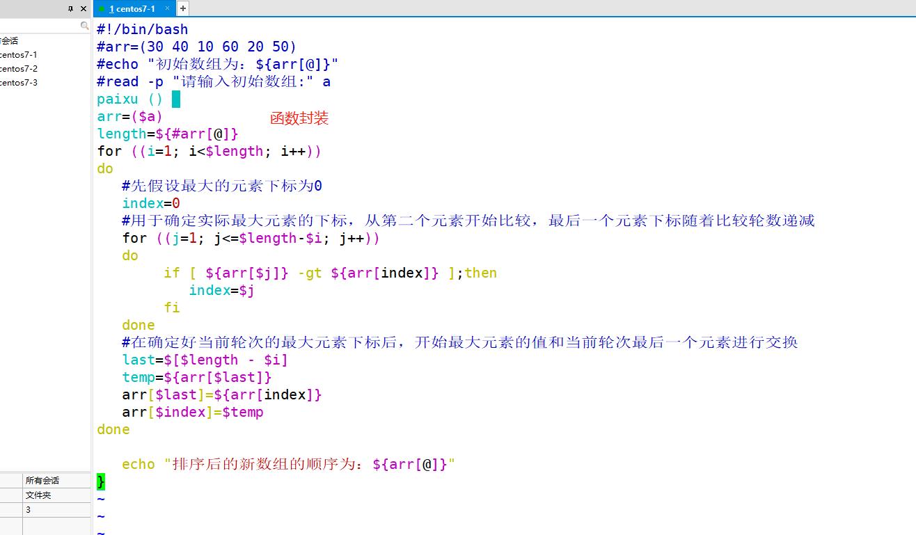
Task: Click the comment starting 在确定好当前轮次的最大元素下标后
Action: click(x=460, y=342)
